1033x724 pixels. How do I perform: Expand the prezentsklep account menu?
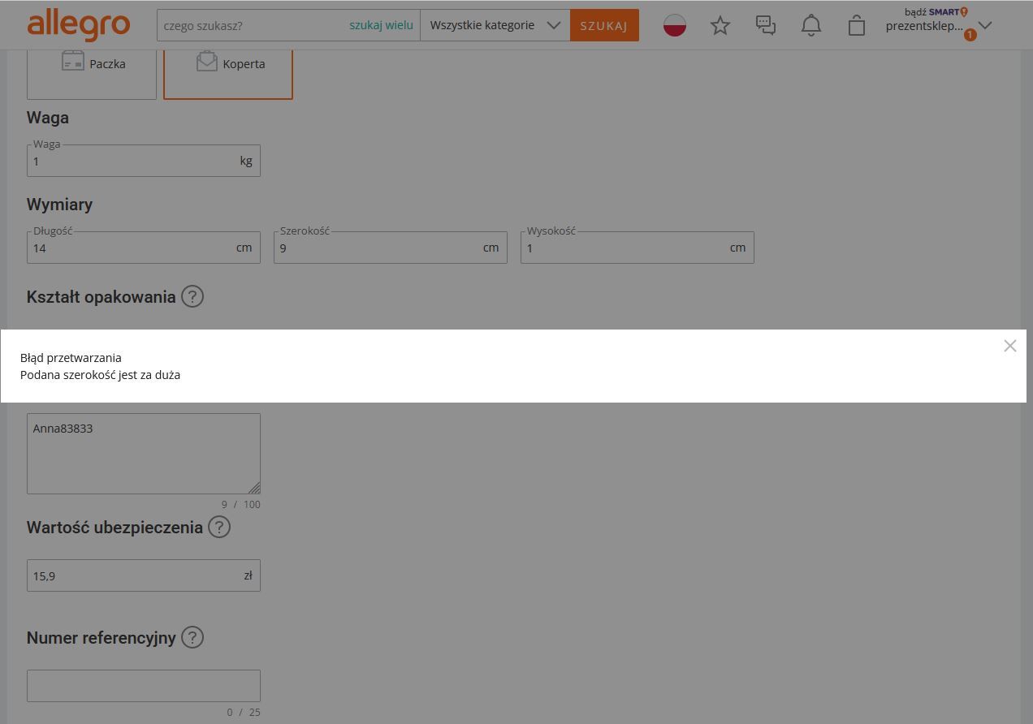pos(938,26)
